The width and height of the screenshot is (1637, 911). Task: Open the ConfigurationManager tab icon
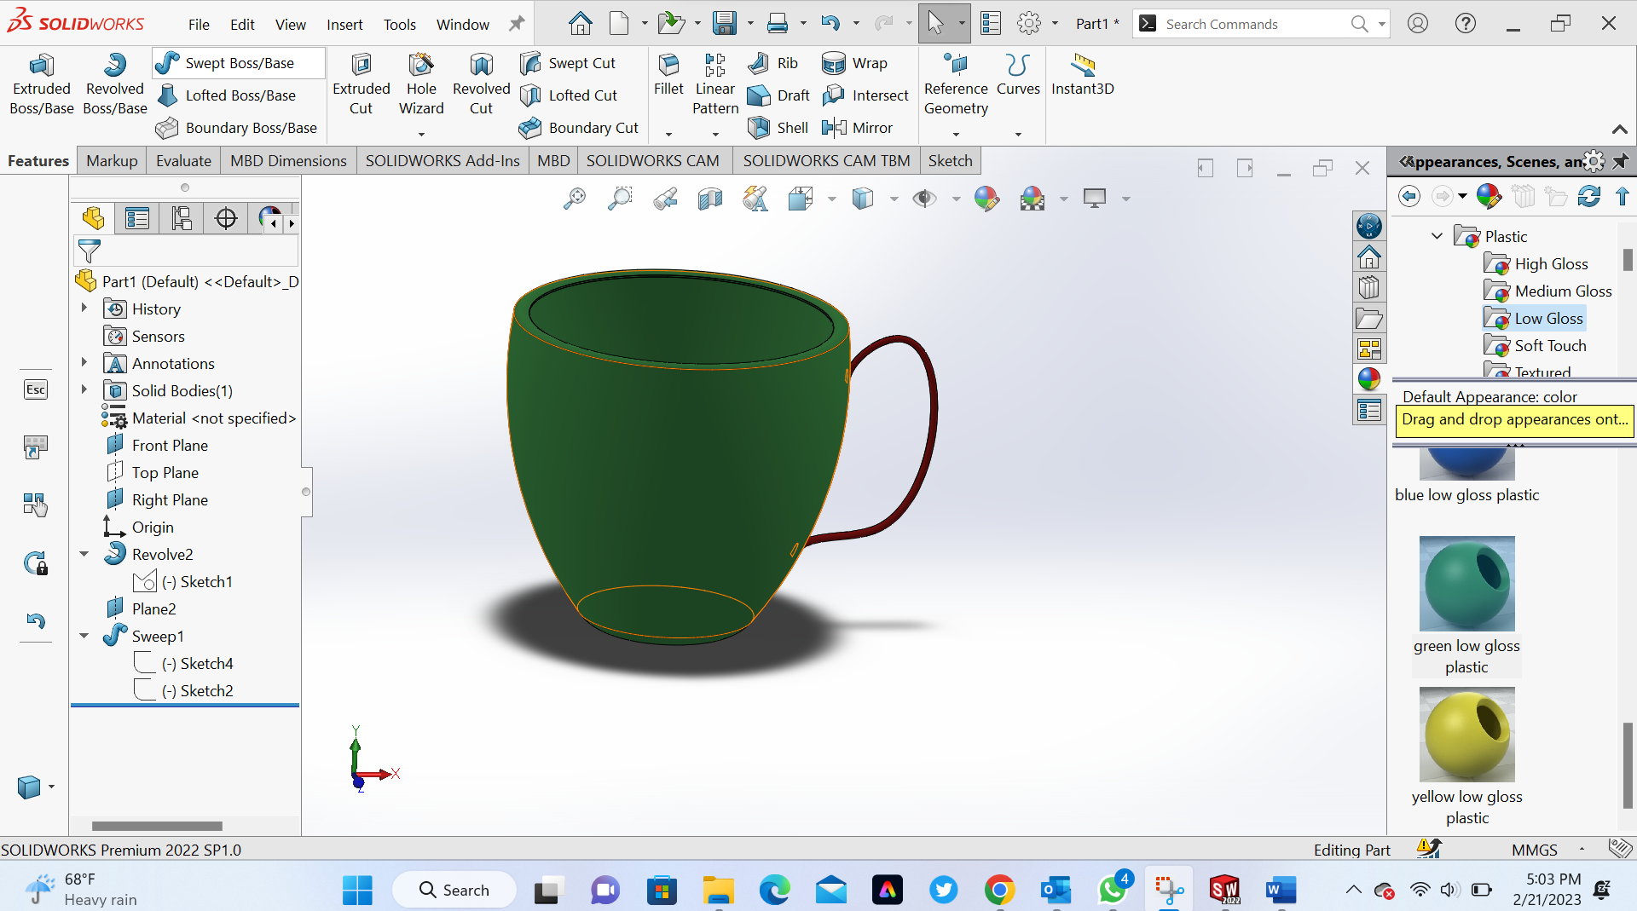182,219
